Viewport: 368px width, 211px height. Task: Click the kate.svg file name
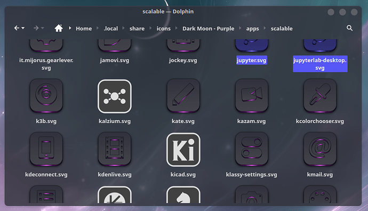click(183, 121)
